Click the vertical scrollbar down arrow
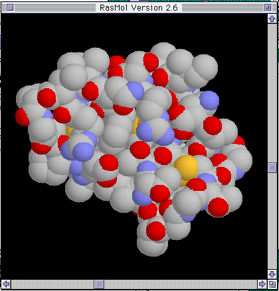 pyautogui.click(x=272, y=274)
